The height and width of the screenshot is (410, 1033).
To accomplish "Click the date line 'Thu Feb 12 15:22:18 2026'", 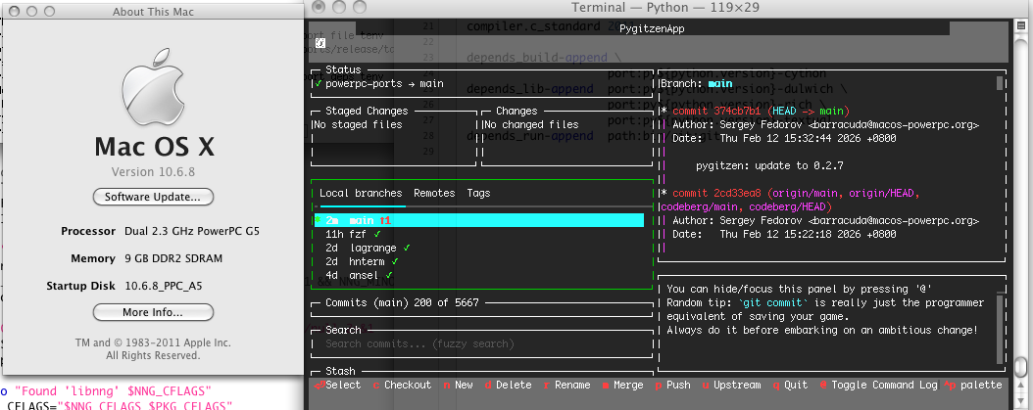I will click(784, 234).
